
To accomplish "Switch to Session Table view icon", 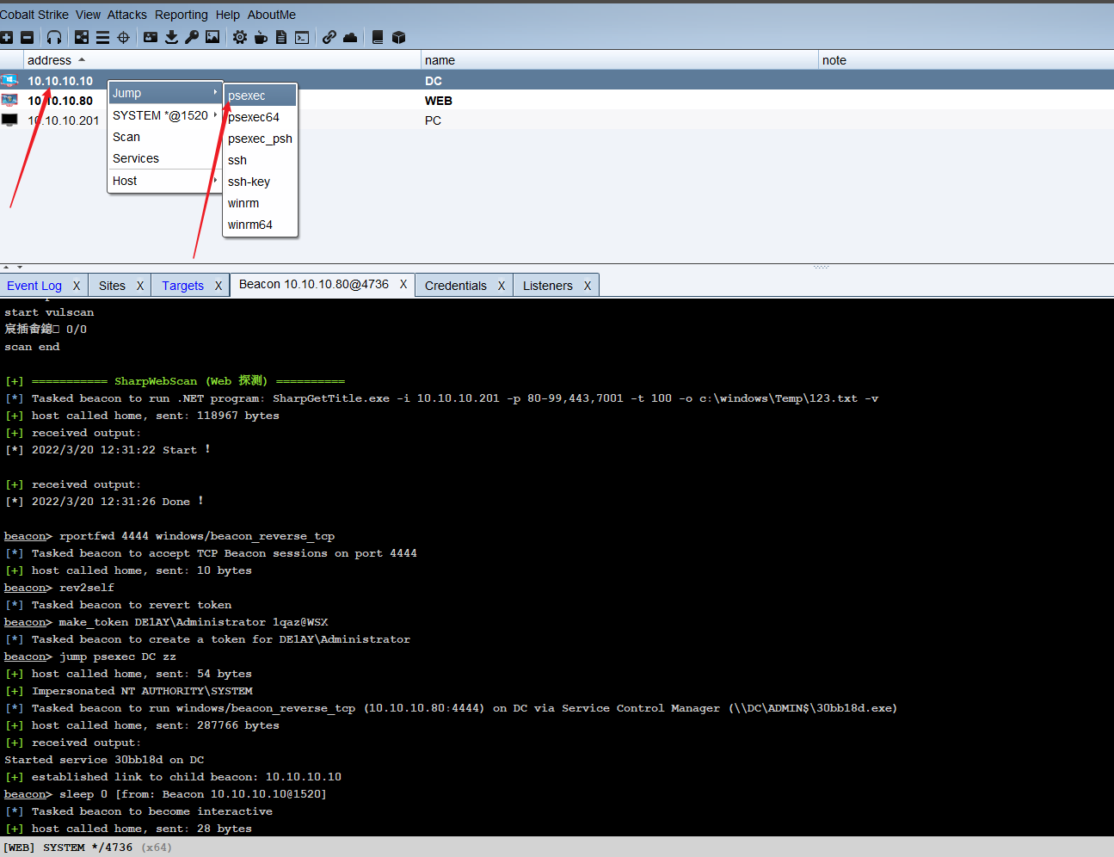I will 102,37.
